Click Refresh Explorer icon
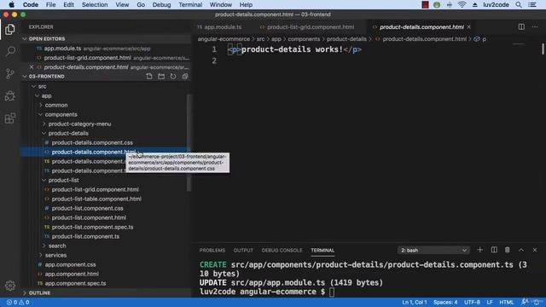 coord(173,76)
